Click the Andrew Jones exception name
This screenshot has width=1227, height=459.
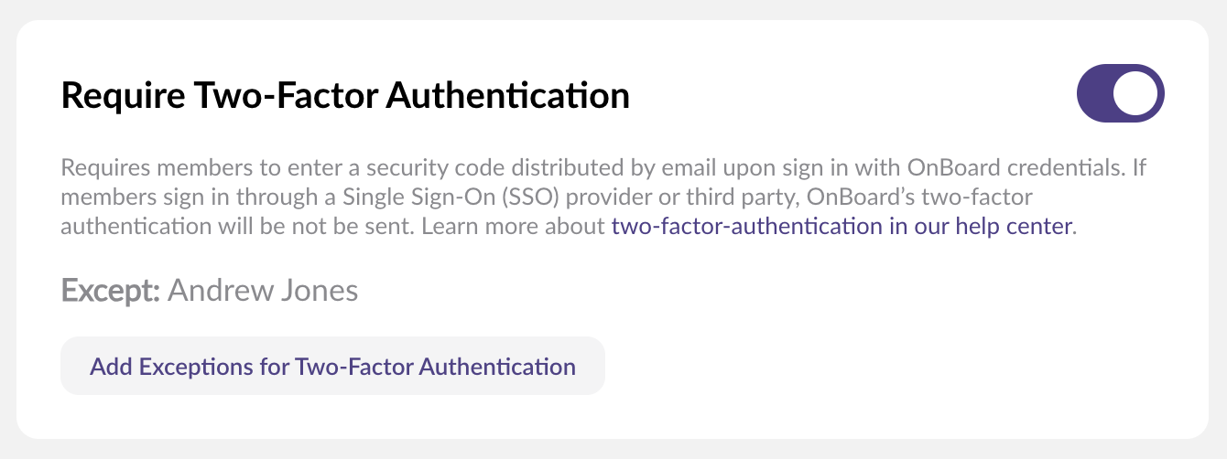pyautogui.click(x=263, y=291)
